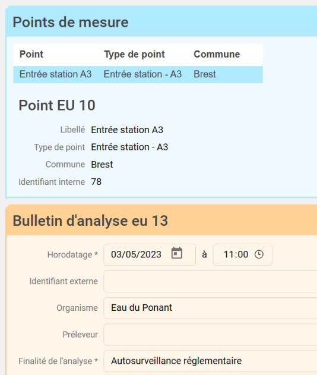Click the Libellé value Entrée station A3
Viewport: 317px width, 375px height.
tap(127, 130)
